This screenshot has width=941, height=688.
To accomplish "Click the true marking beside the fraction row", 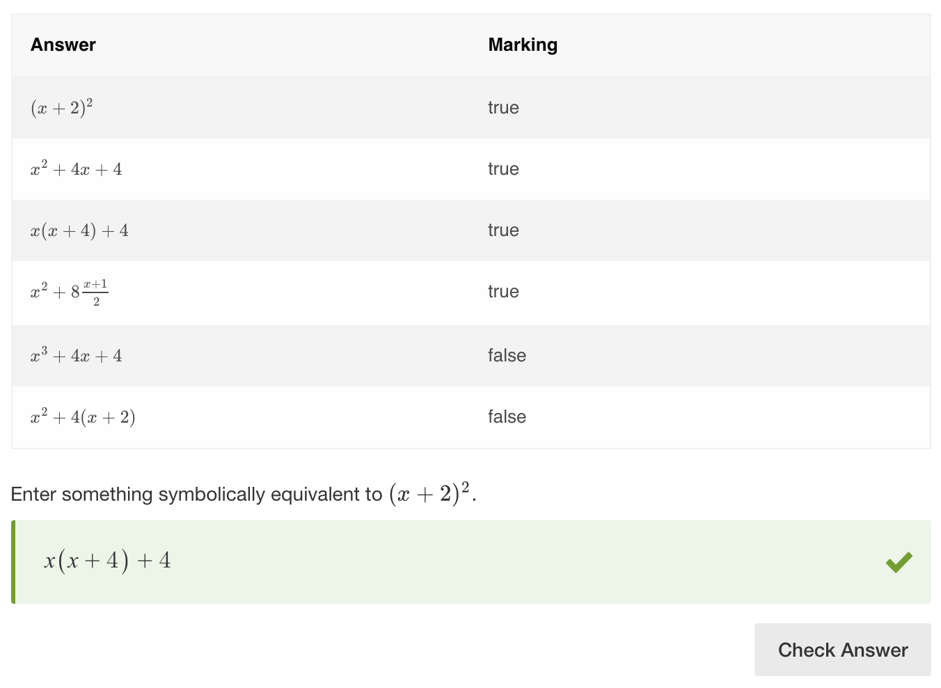I will [503, 292].
